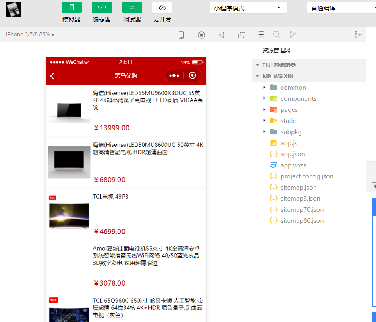Viewport: 376px width, 322px height.
Task: Click the Hisense 55-inch TV thumbnail
Action: tap(69, 111)
